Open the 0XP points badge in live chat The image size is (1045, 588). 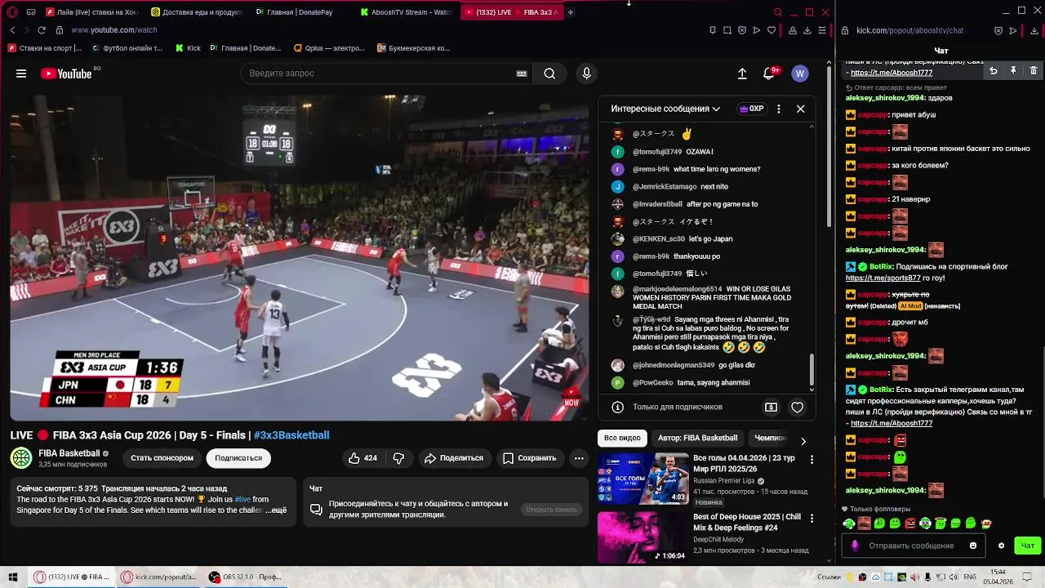751,109
